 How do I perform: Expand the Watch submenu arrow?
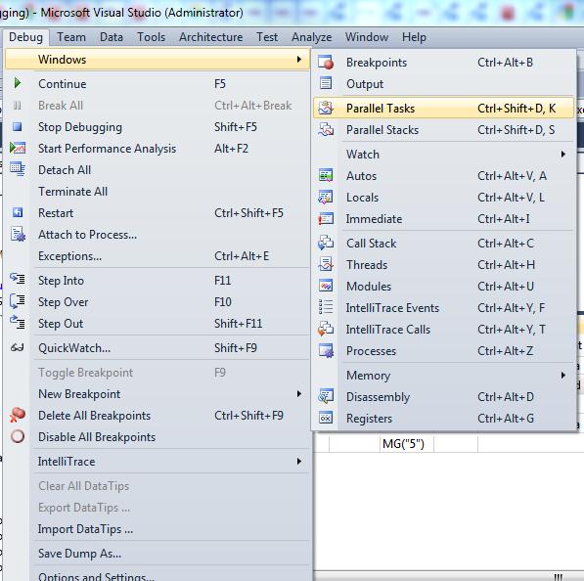(563, 155)
